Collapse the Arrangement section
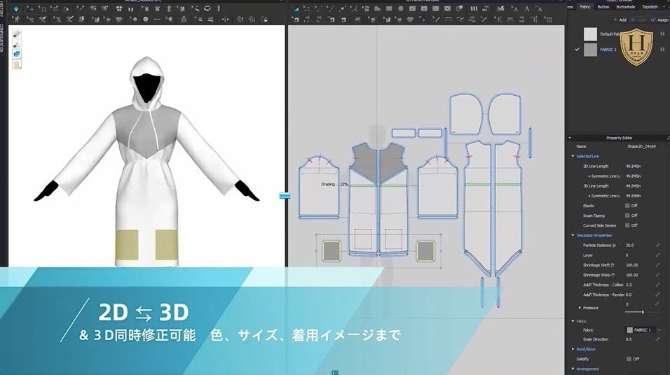Image resolution: width=670 pixels, height=375 pixels. click(573, 369)
